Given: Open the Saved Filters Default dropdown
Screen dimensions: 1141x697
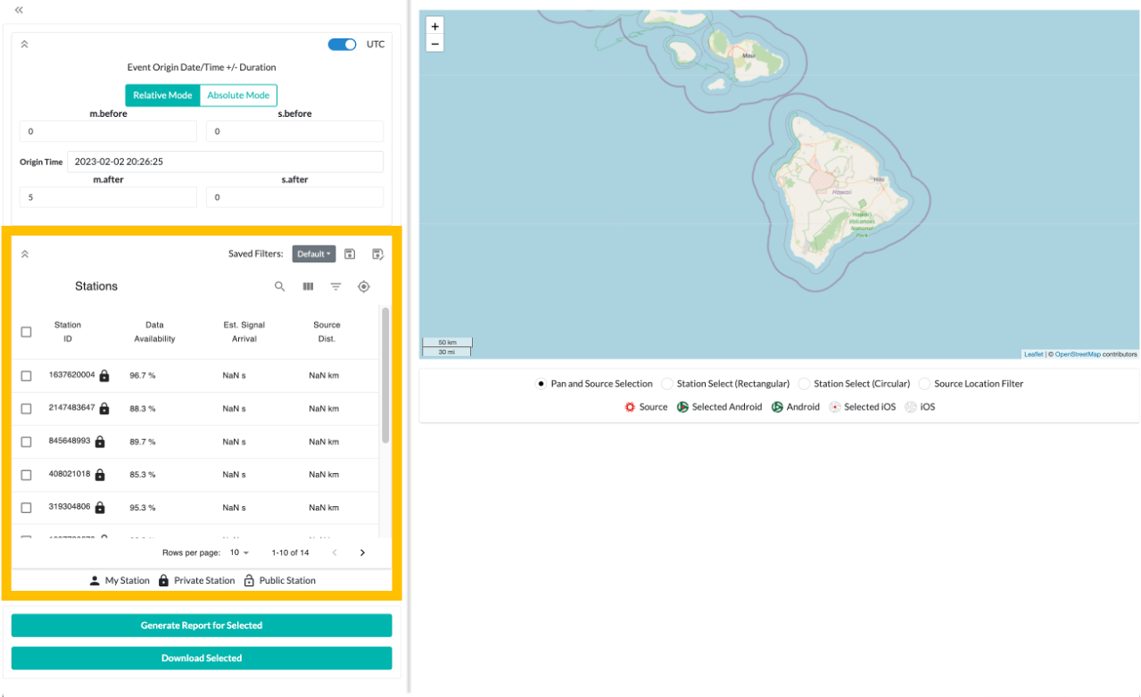Looking at the screenshot, I should pyautogui.click(x=313, y=254).
